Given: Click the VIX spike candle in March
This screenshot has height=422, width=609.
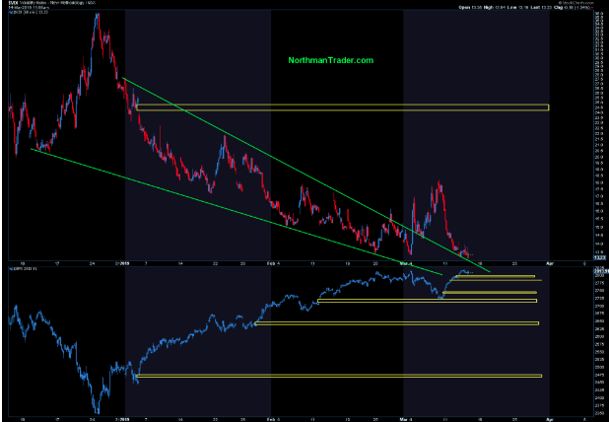Looking at the screenshot, I should 438,183.
